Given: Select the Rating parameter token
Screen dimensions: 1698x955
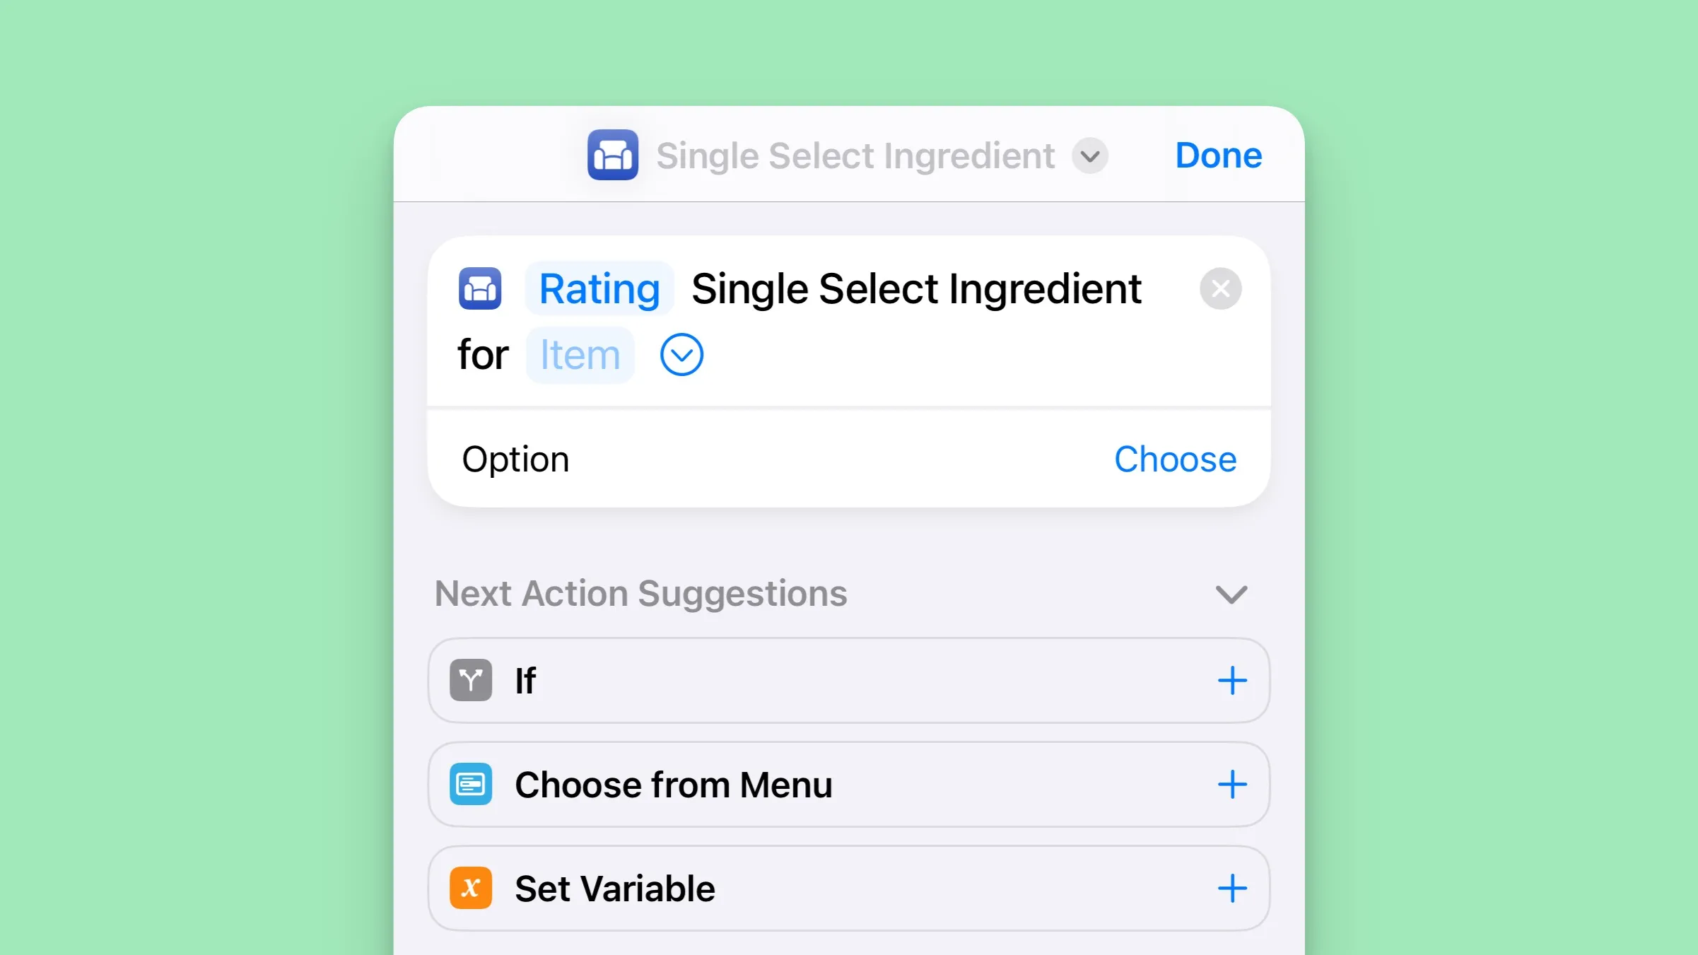Looking at the screenshot, I should coord(599,288).
